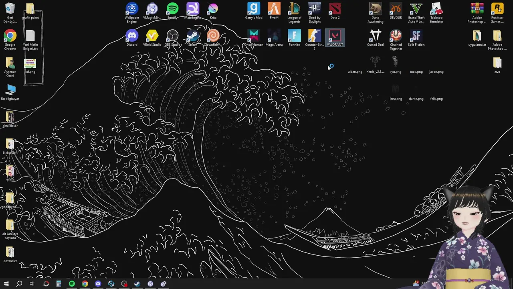Open Chained Together game shortcut
Image resolution: width=513 pixels, height=289 pixels.
tap(396, 40)
